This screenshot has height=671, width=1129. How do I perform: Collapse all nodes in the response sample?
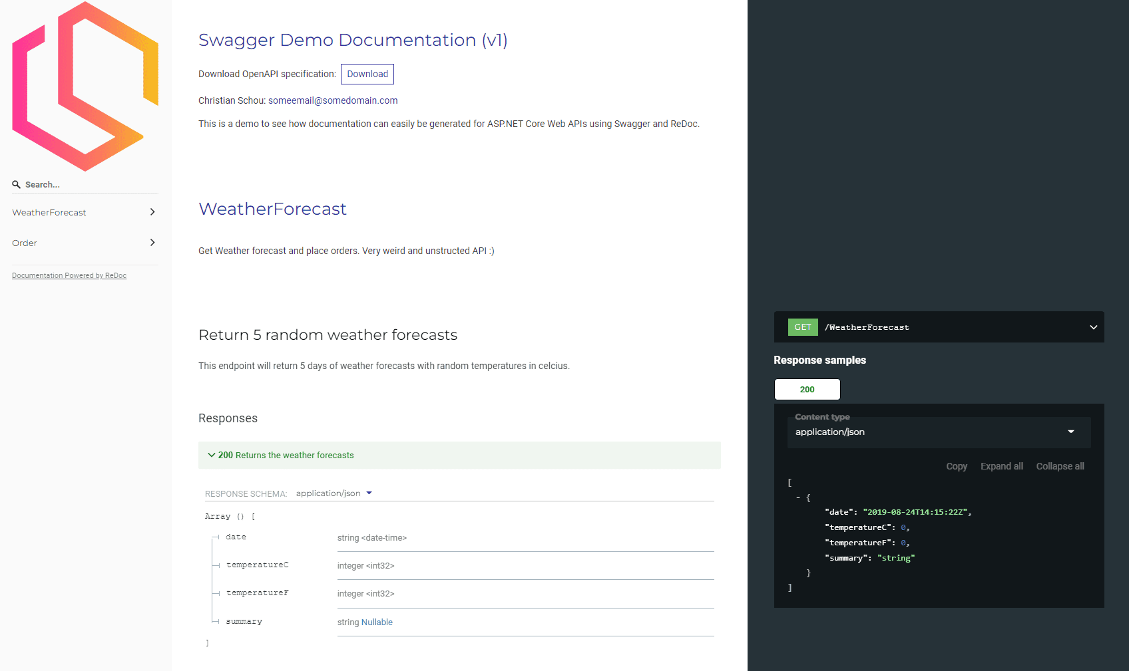click(x=1060, y=466)
